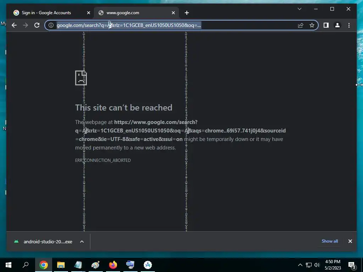Open network status tray icon
Viewport: 363px width, 272px height.
coord(309,265)
